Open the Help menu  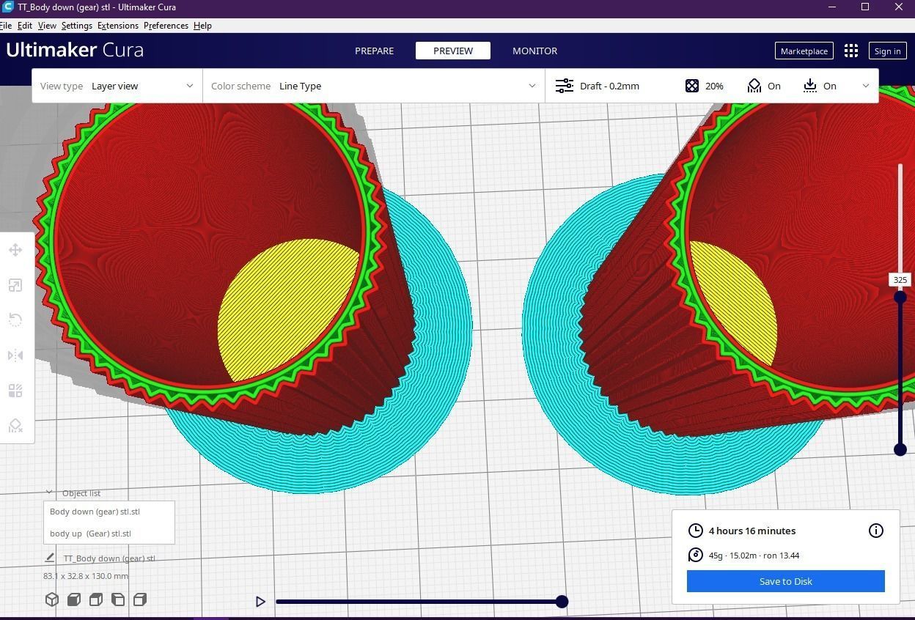(x=202, y=26)
